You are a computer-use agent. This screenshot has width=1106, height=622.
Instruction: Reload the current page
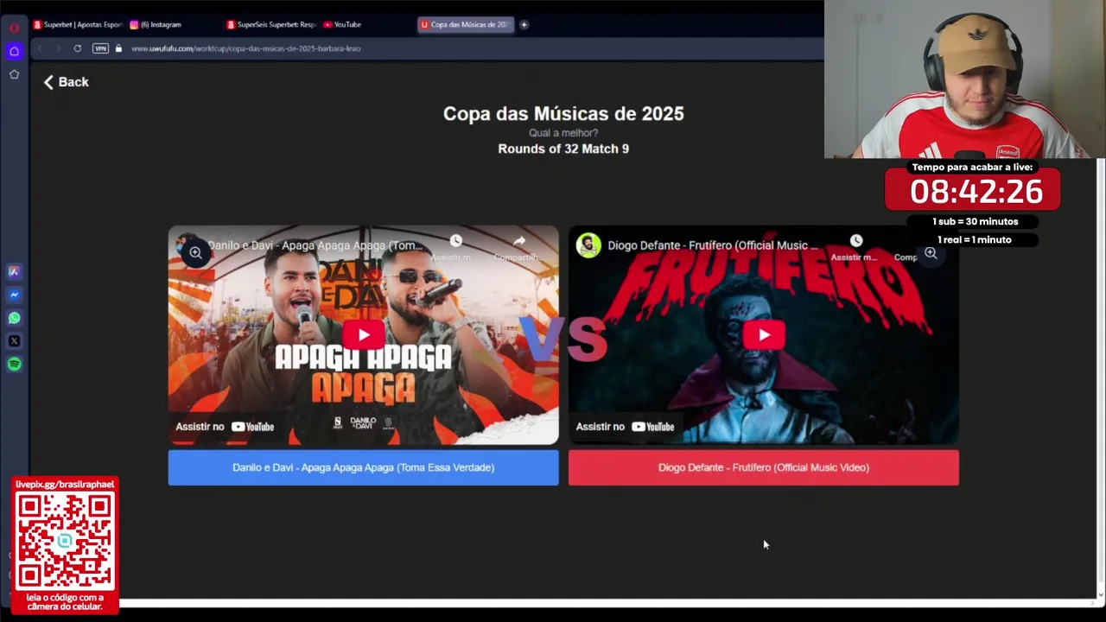pos(78,48)
